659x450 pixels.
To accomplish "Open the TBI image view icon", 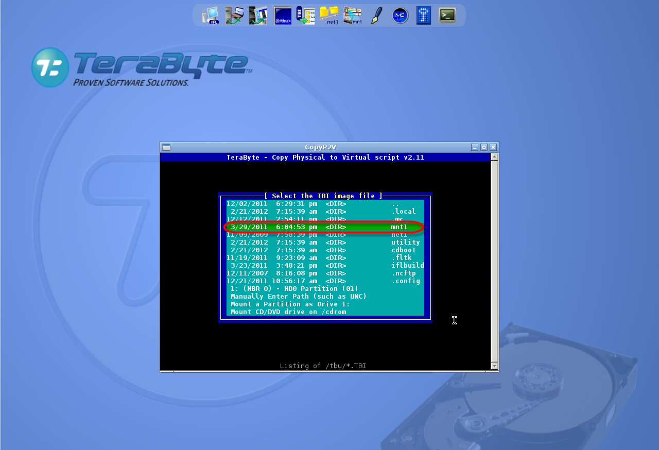I will point(305,15).
